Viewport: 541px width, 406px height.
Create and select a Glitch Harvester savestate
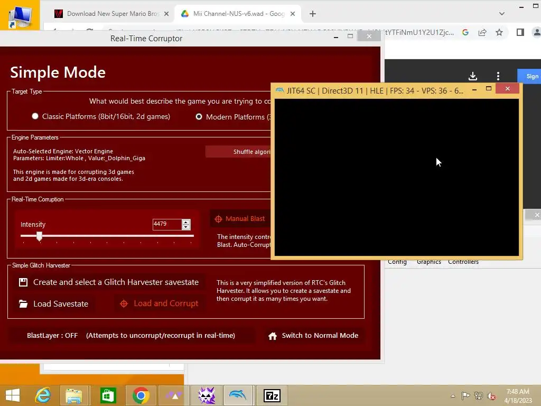click(109, 282)
